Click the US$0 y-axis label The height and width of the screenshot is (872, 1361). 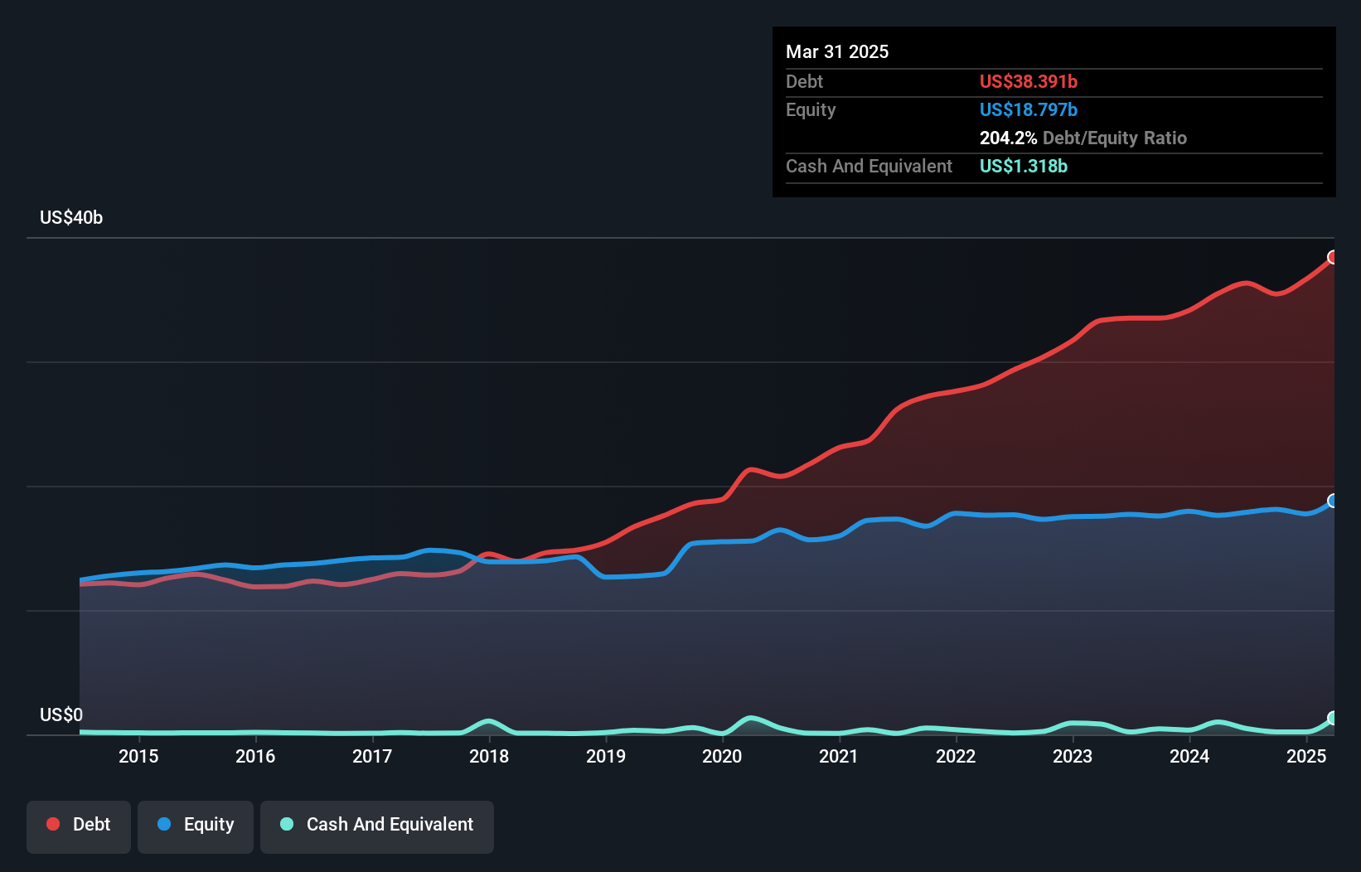pos(61,715)
